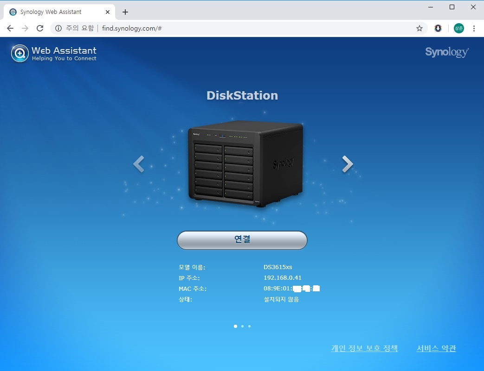The height and width of the screenshot is (371, 484).
Task: Click the browser forward arrow
Action: click(x=25, y=28)
